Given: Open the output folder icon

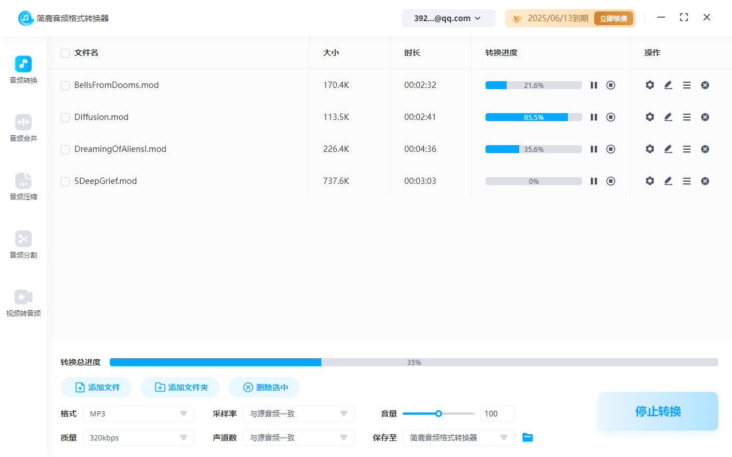Looking at the screenshot, I should [528, 438].
